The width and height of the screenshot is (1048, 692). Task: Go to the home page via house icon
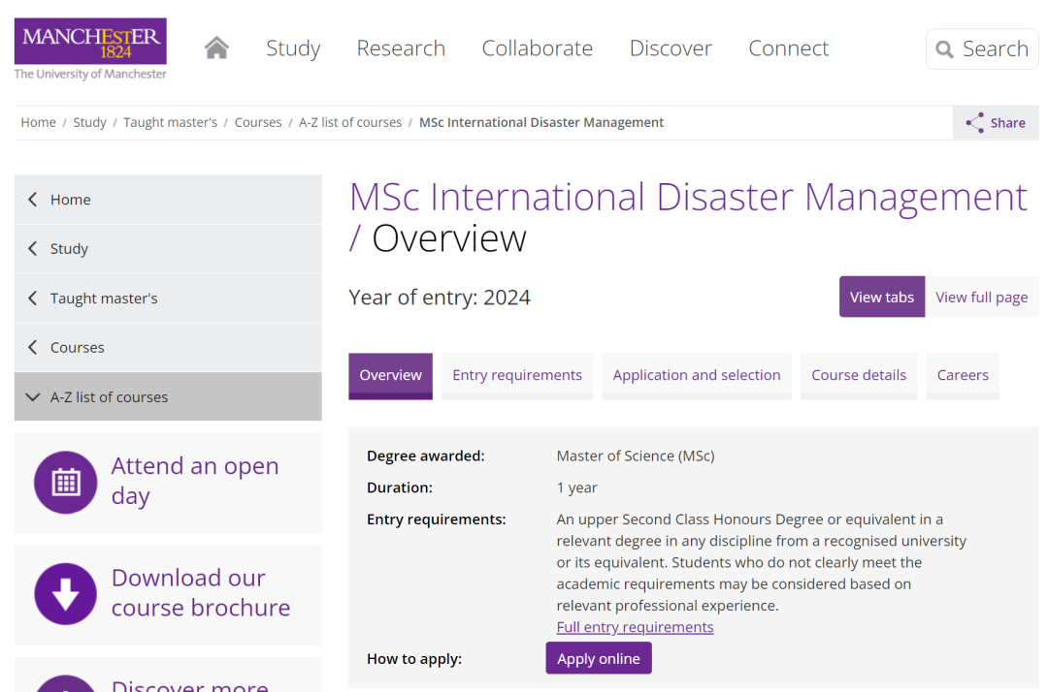216,48
